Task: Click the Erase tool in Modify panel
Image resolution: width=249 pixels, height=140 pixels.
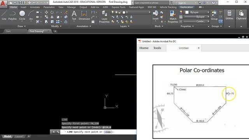Action: pyautogui.click(x=66, y=12)
